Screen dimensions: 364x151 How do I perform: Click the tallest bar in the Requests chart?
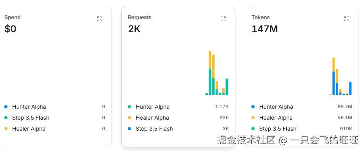coord(210,73)
